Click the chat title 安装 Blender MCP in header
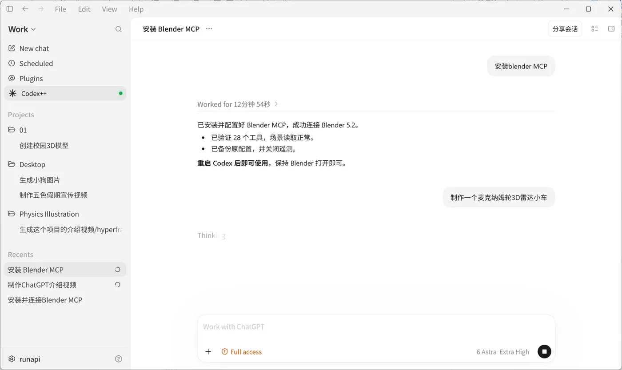The width and height of the screenshot is (622, 370). [171, 29]
